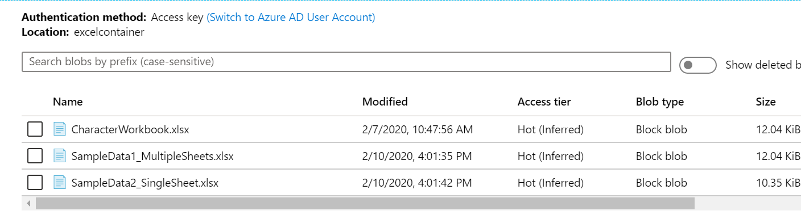Click the SampleData1_MultipleSheets.xlsx file icon

pyautogui.click(x=60, y=156)
